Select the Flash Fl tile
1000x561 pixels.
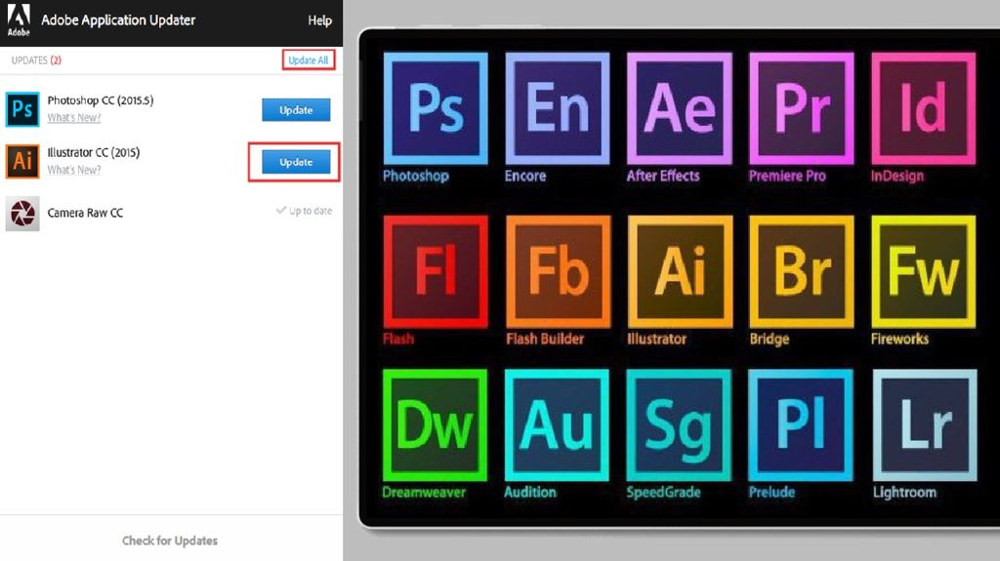pyautogui.click(x=436, y=271)
